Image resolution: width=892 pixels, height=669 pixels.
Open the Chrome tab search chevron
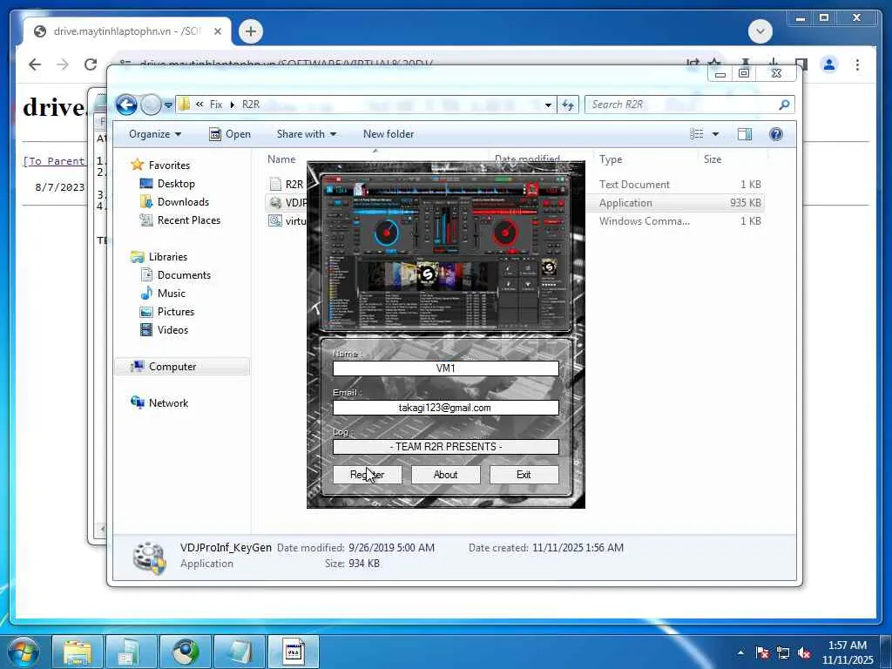pos(760,31)
